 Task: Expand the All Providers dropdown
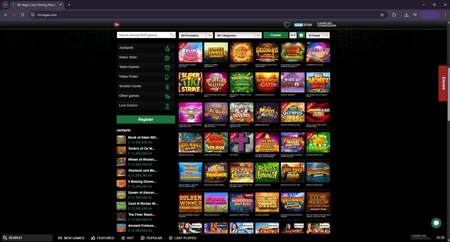coord(196,36)
